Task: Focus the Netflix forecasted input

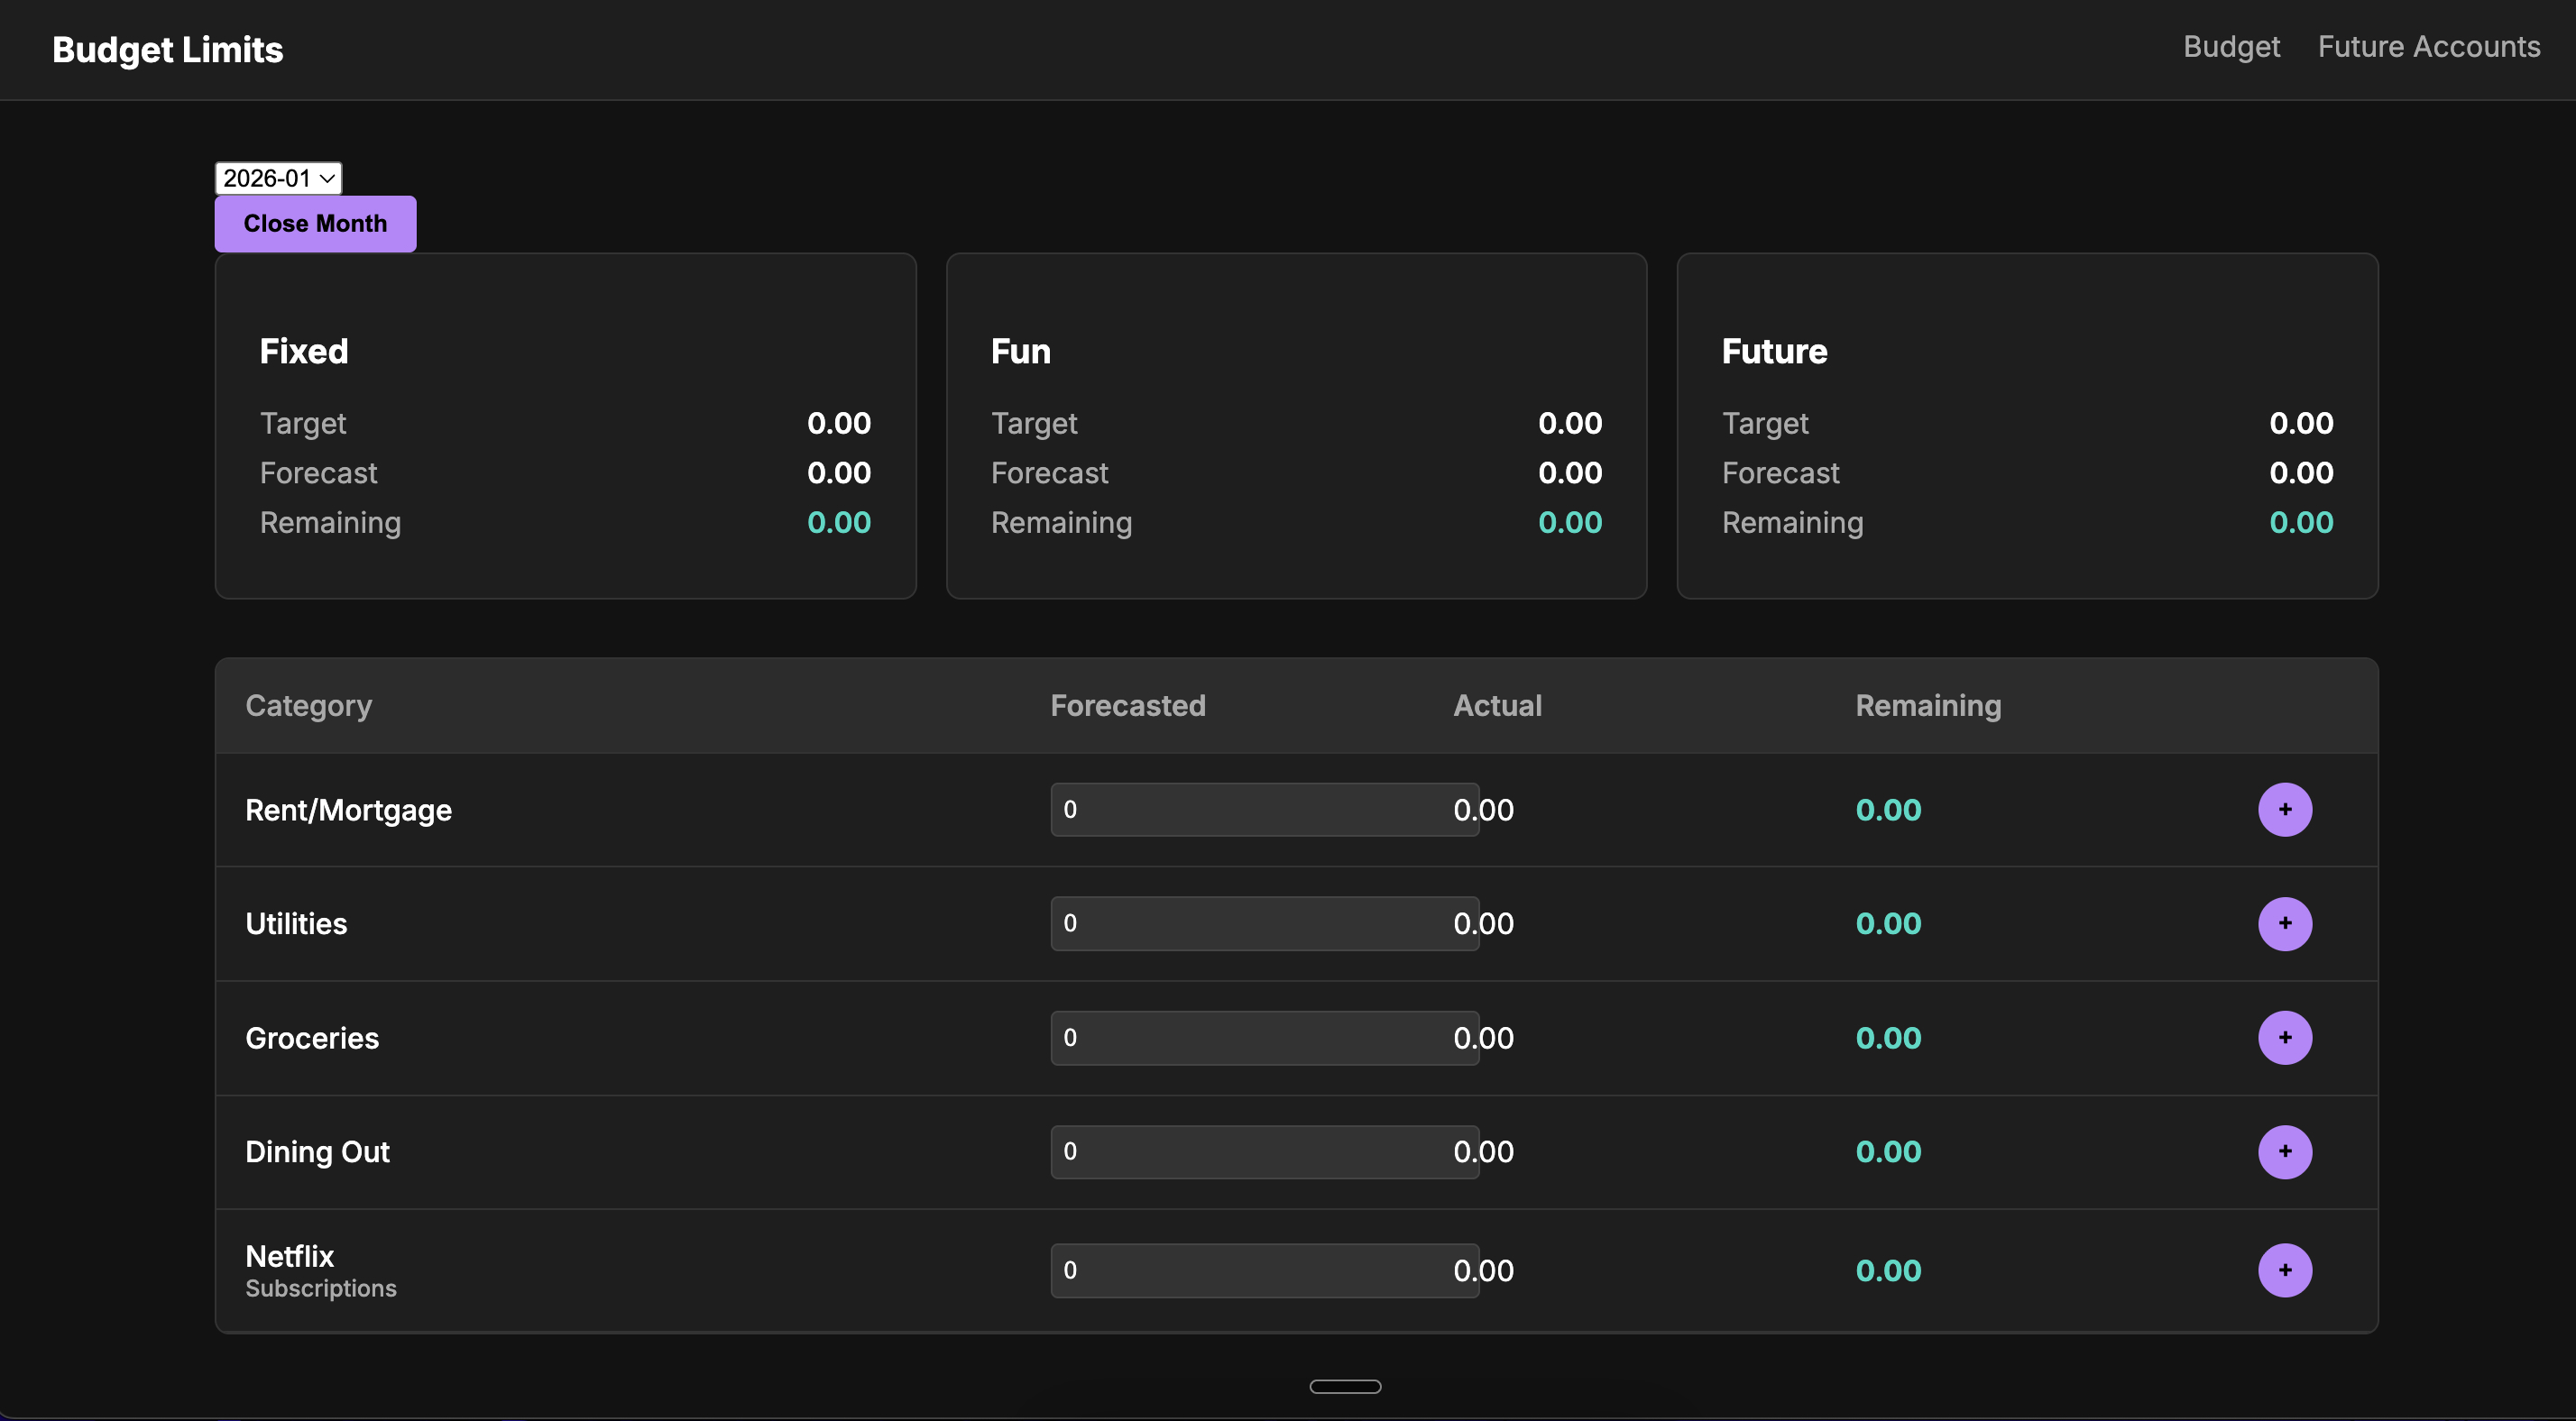Action: click(1264, 1270)
